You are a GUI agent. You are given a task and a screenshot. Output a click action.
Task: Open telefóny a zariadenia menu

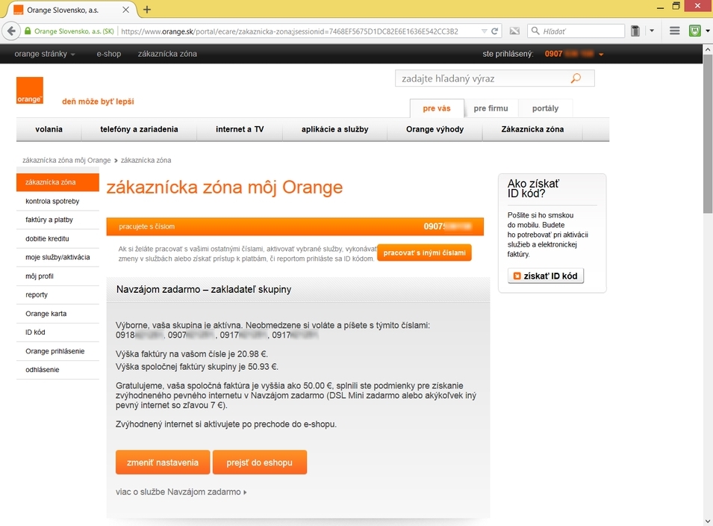pyautogui.click(x=139, y=129)
